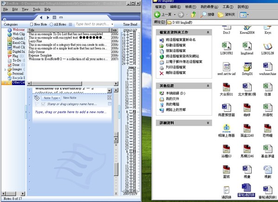Select the SetupDl installer icon
Image resolution: width=278 pixels, height=202 pixels.
(x=247, y=67)
